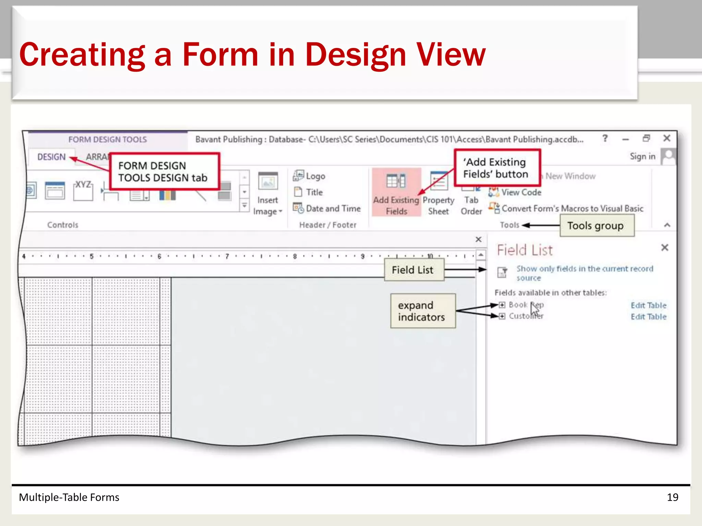Select the gray toggle button control

pos(225,191)
